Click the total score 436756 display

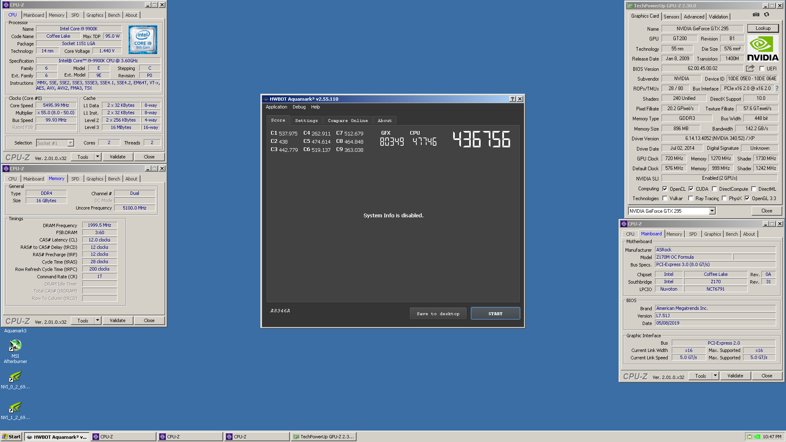click(x=481, y=139)
